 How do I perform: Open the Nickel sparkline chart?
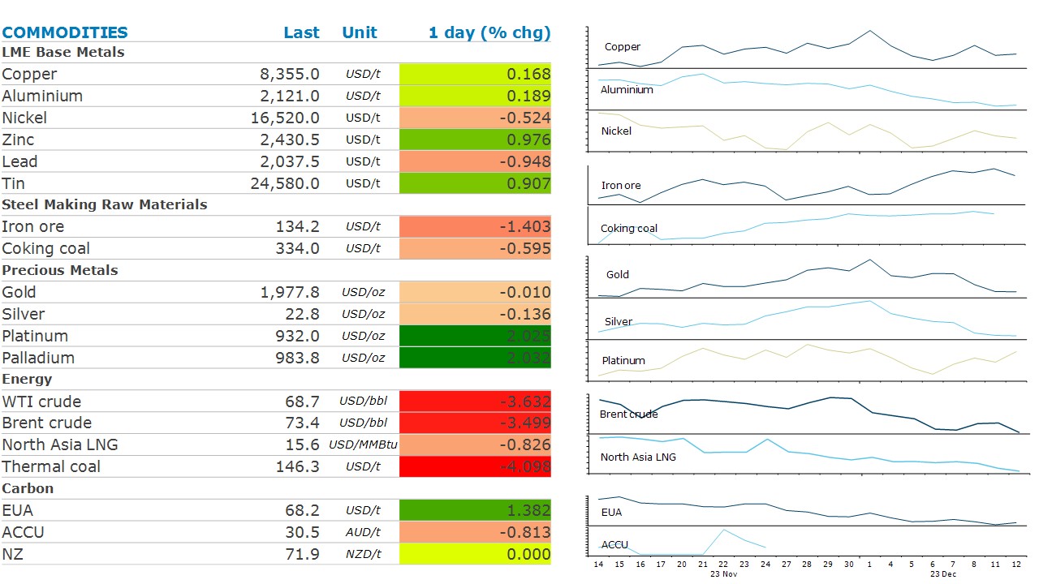pyautogui.click(x=807, y=131)
